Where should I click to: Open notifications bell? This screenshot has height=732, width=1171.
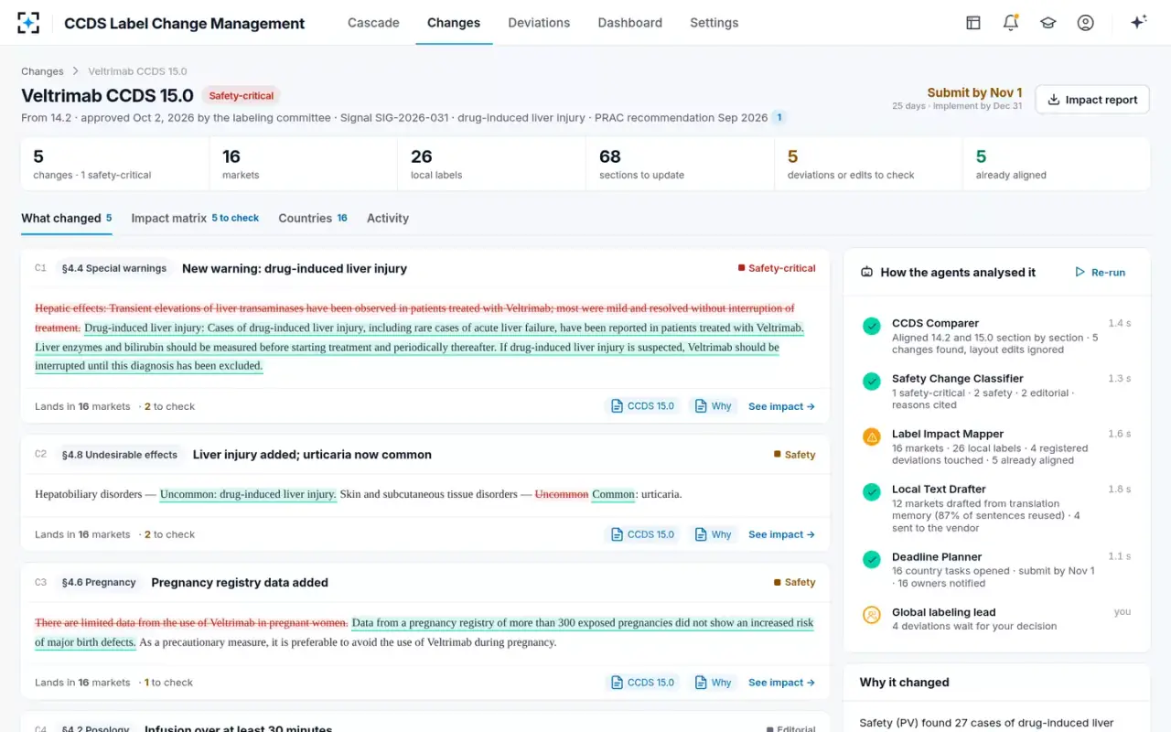(x=1011, y=23)
